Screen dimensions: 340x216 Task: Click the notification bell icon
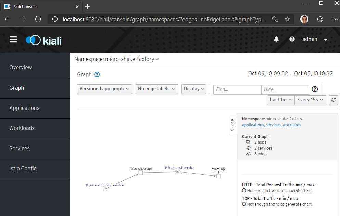[x=276, y=39]
